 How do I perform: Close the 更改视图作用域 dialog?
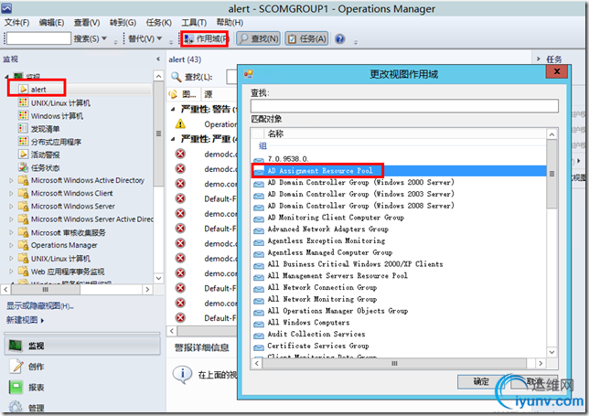coord(557,71)
